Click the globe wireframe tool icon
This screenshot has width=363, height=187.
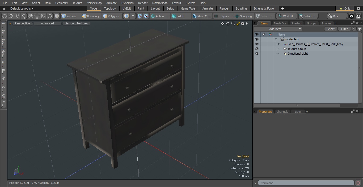pos(11,16)
